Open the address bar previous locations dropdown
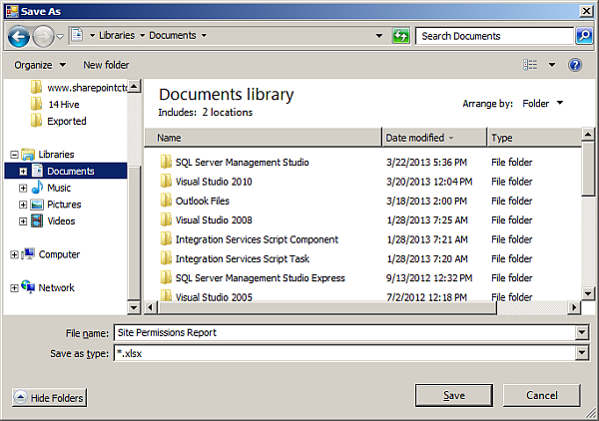Screen dimensions: 599x421 pyautogui.click(x=379, y=36)
